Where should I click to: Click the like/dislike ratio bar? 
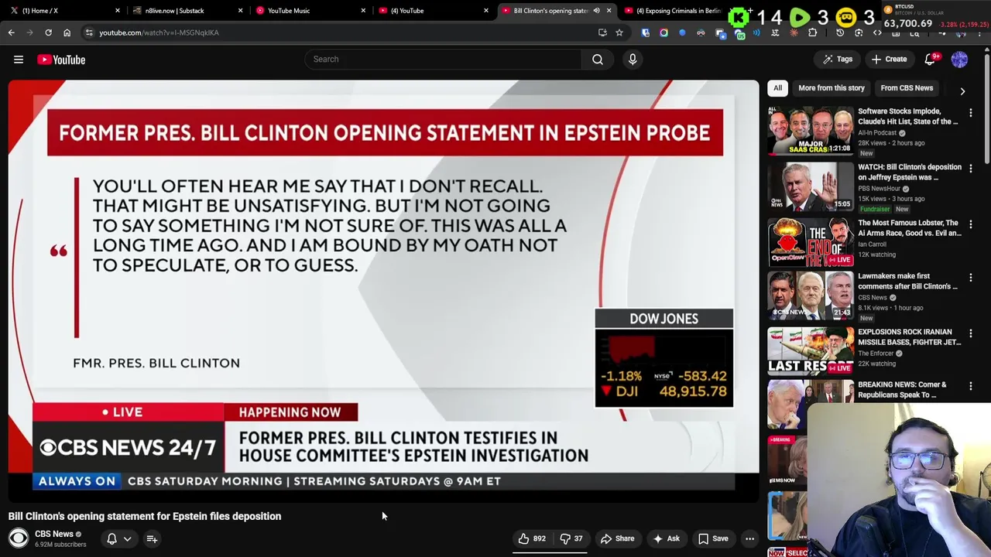550,552
